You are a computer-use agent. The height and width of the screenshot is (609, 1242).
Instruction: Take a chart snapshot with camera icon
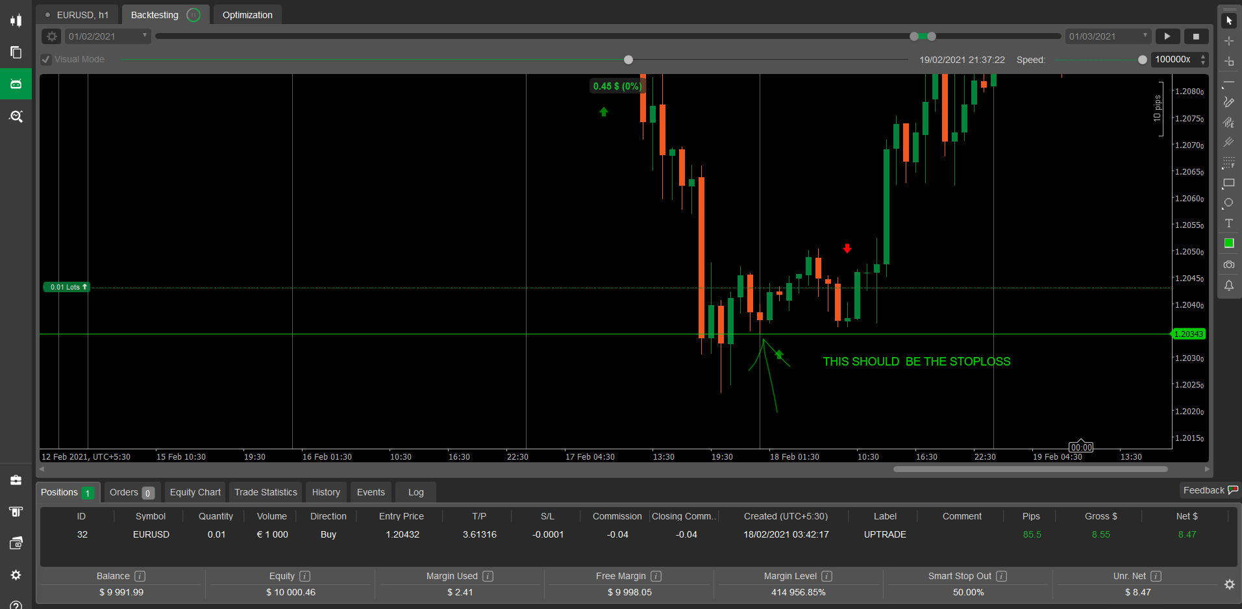[1228, 265]
